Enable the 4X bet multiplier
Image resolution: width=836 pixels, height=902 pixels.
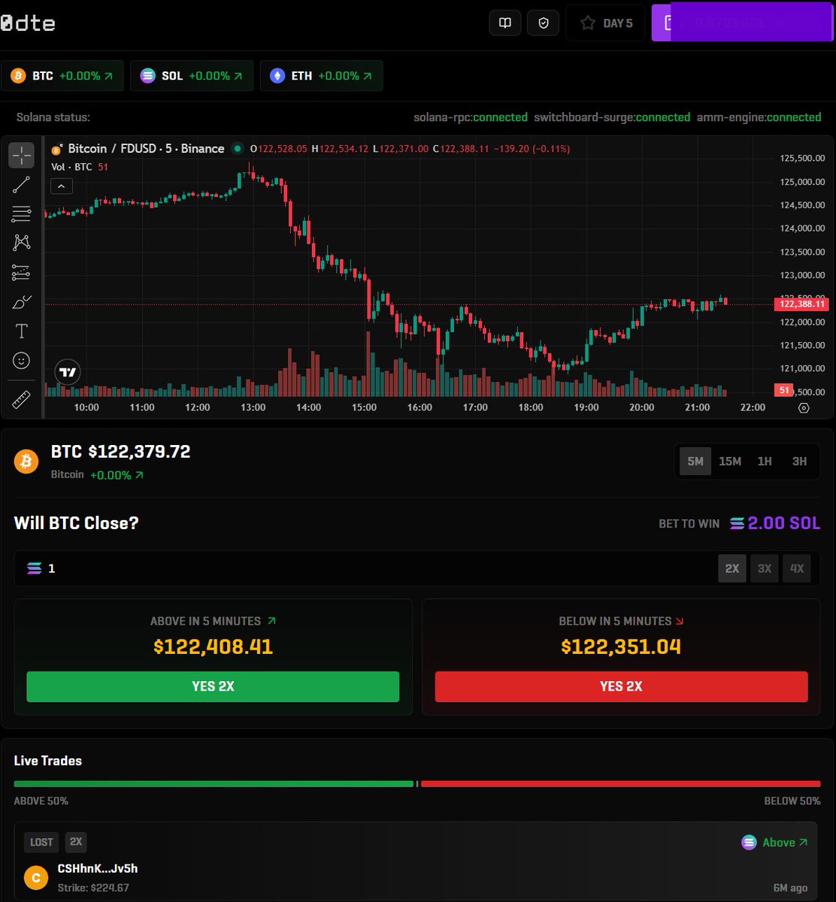[797, 568]
